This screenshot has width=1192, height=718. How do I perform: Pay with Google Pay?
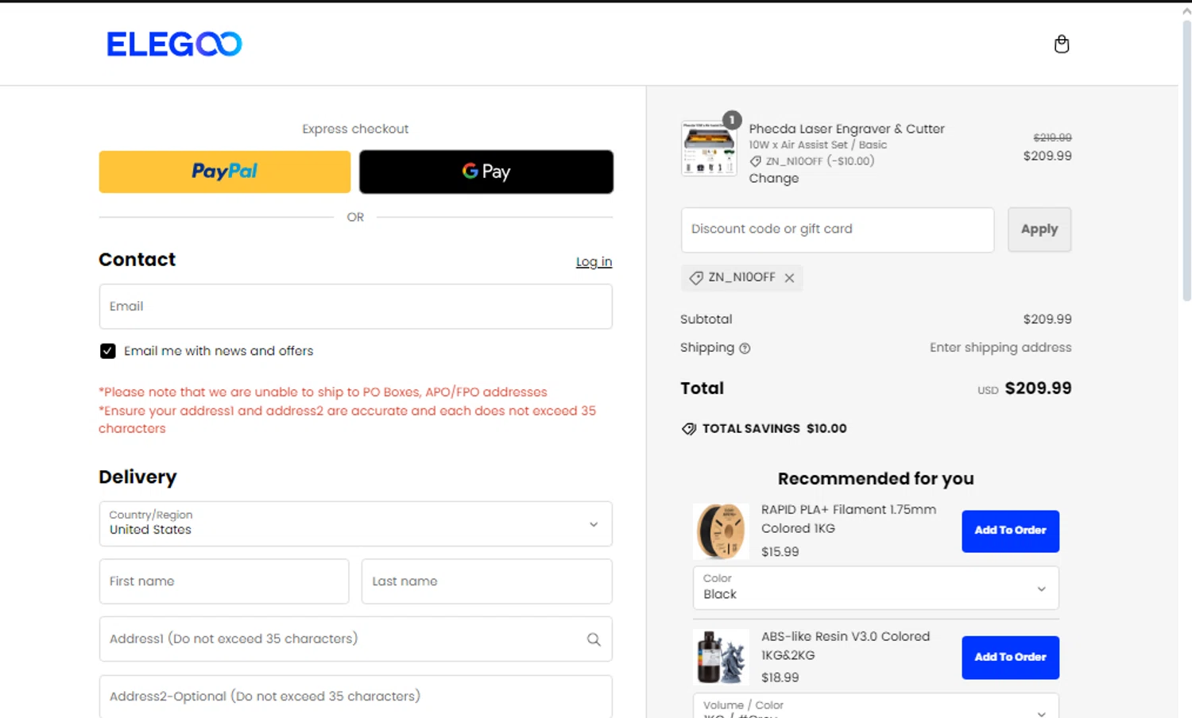click(486, 172)
